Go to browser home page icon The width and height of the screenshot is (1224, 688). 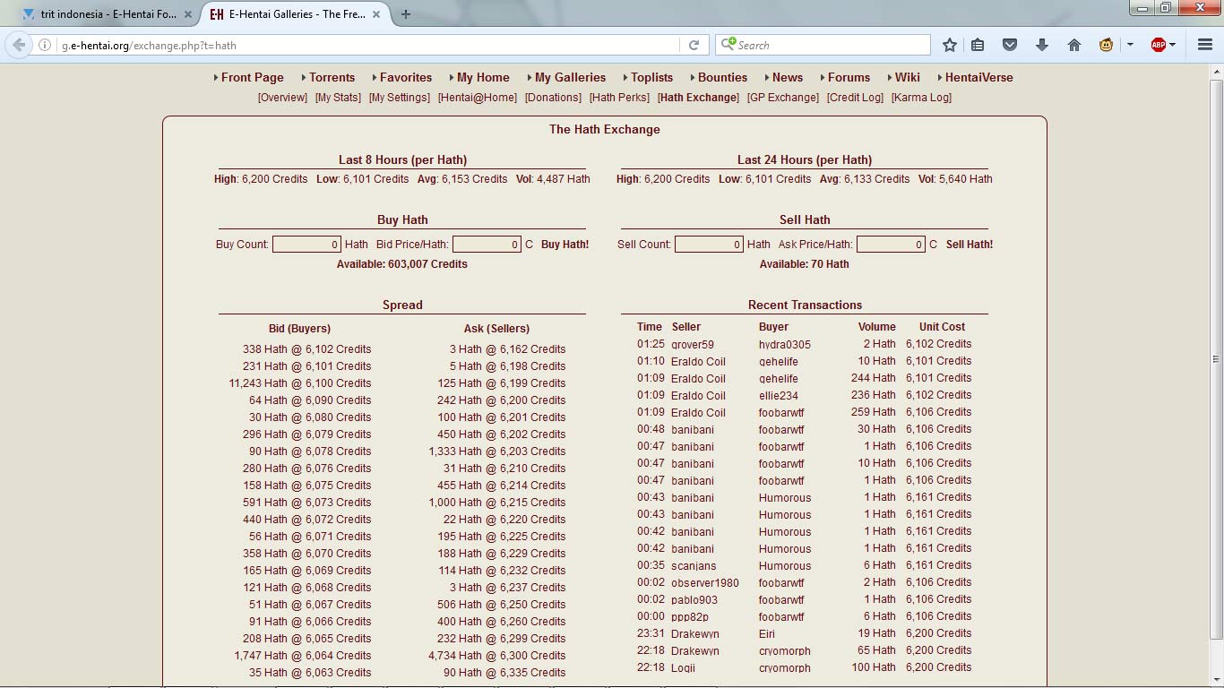(1073, 45)
